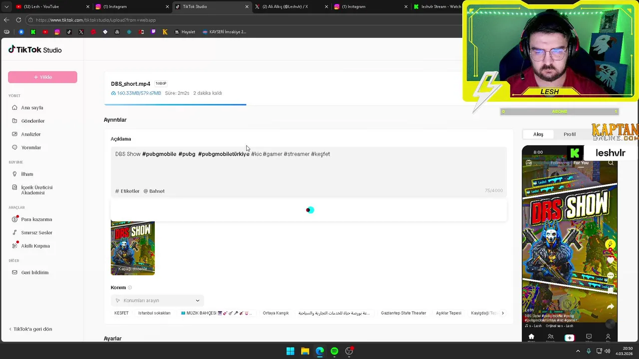Open Yorumlar in the sidebar
This screenshot has width=639, height=359.
coord(31,148)
